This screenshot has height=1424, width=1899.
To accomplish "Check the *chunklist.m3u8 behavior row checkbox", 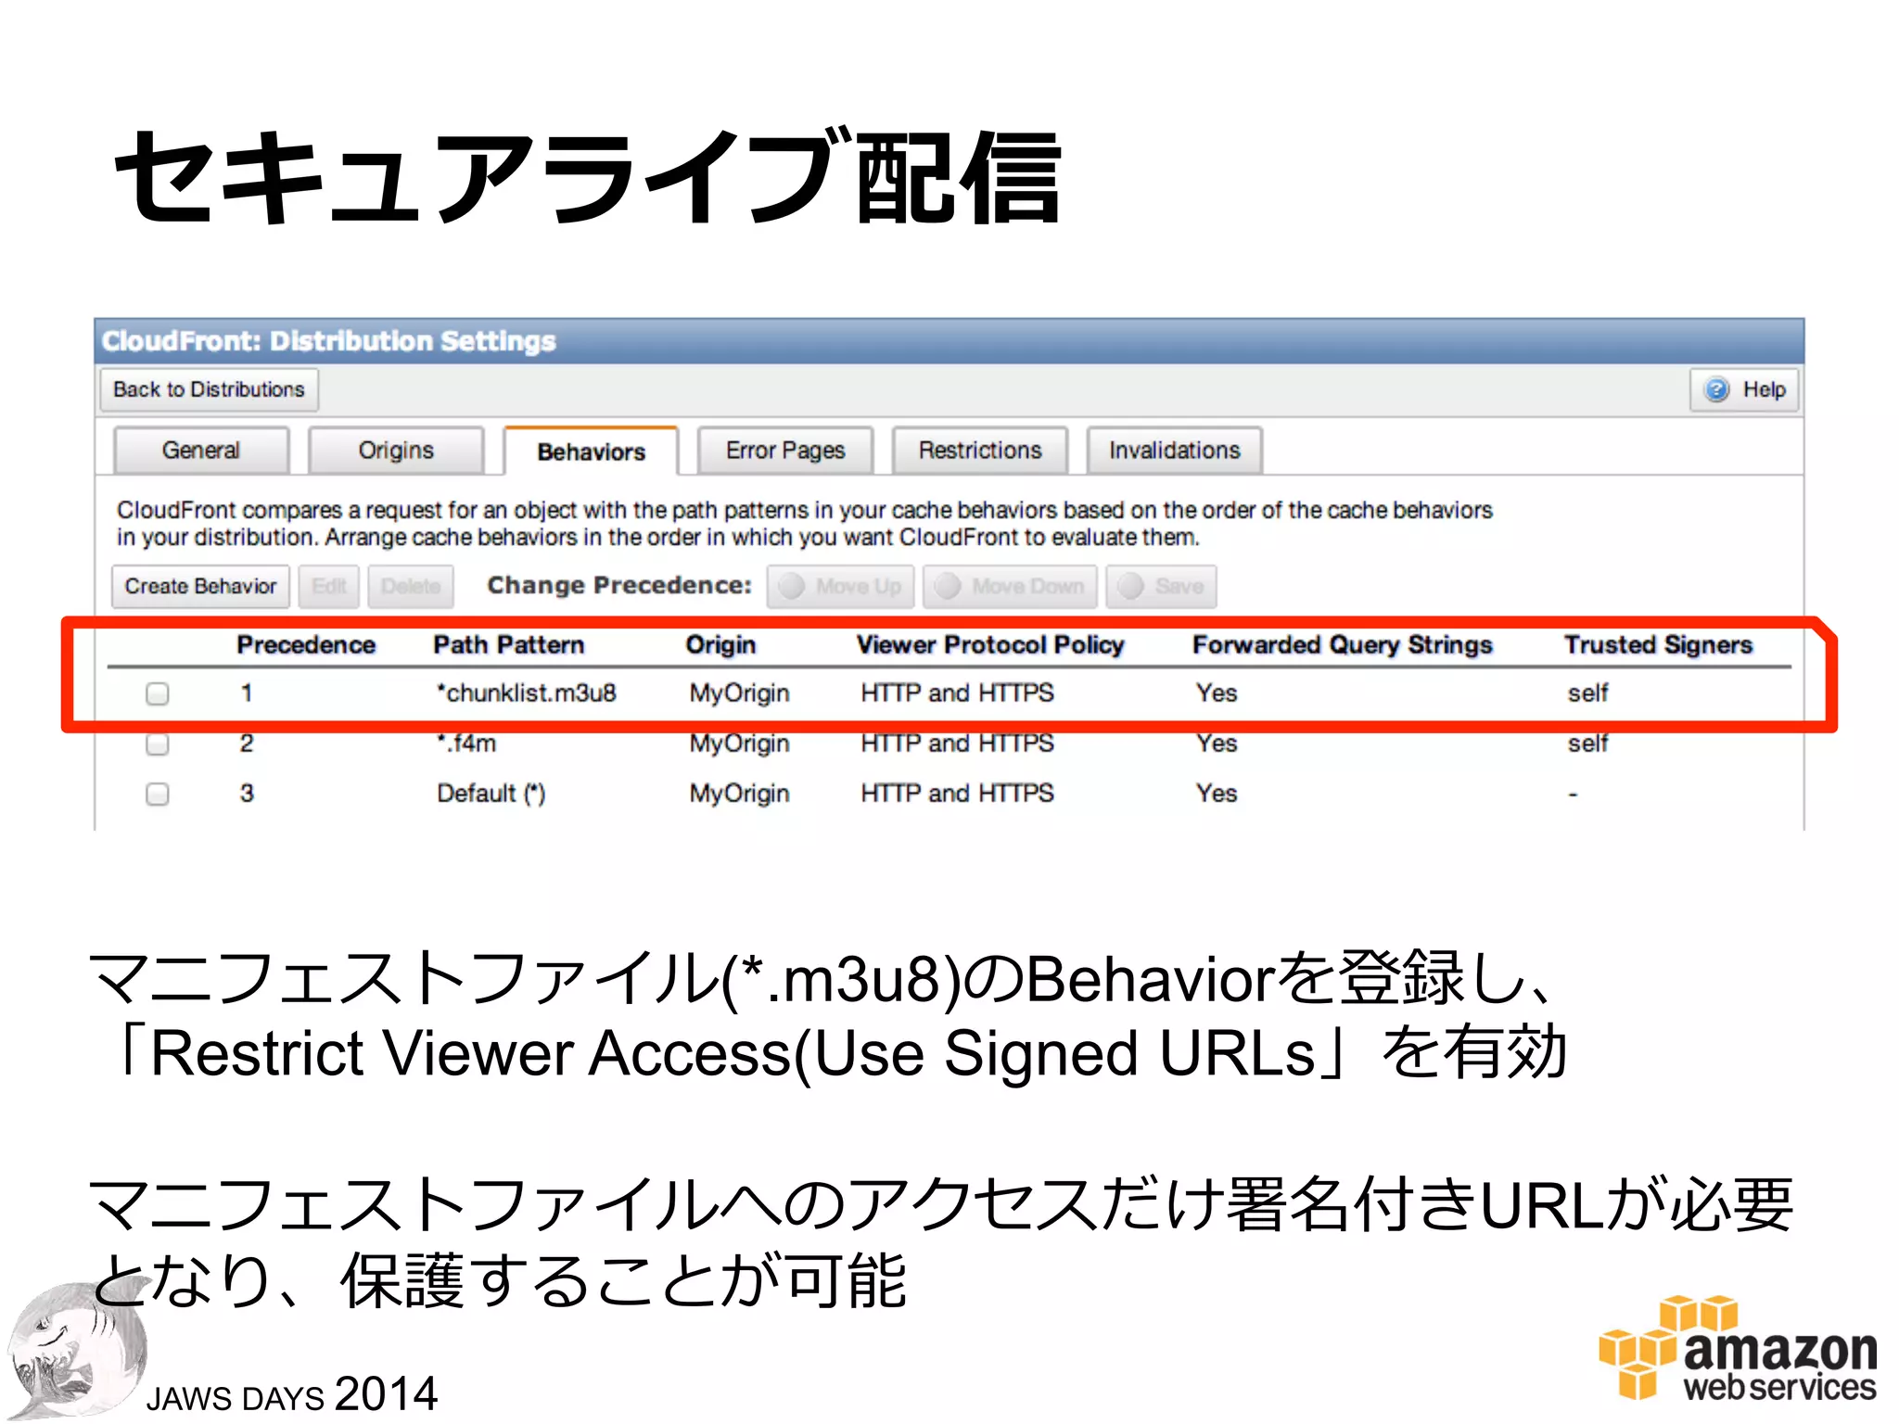I will point(158,693).
